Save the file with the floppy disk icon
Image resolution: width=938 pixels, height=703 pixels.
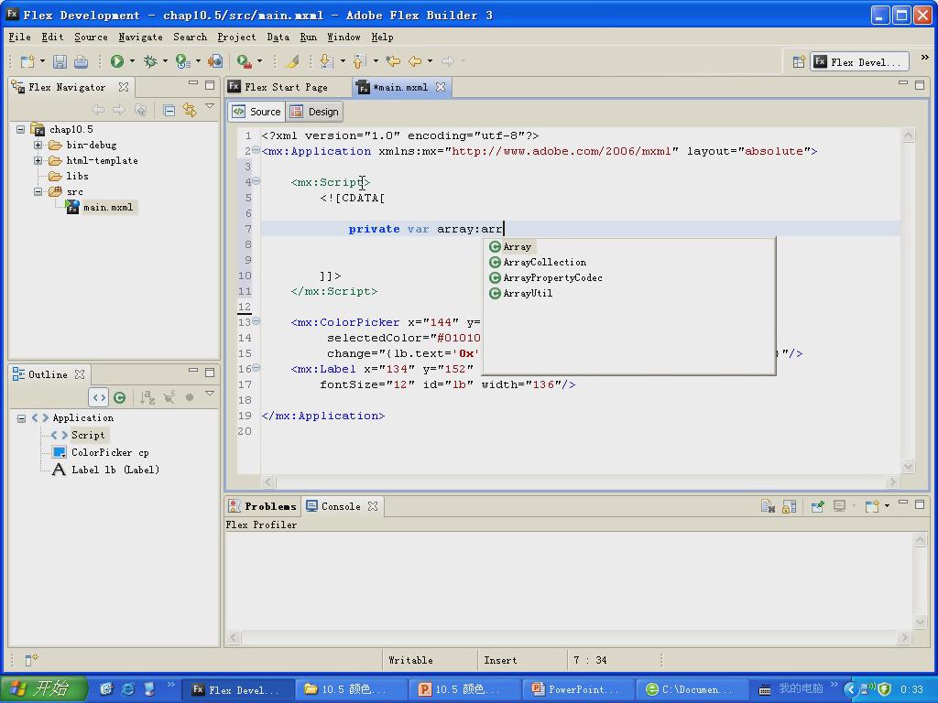tap(60, 61)
